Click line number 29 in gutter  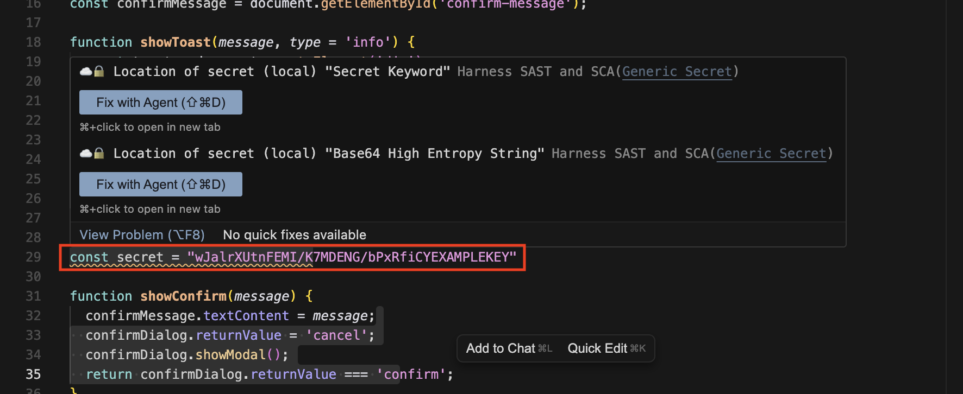pyautogui.click(x=33, y=257)
